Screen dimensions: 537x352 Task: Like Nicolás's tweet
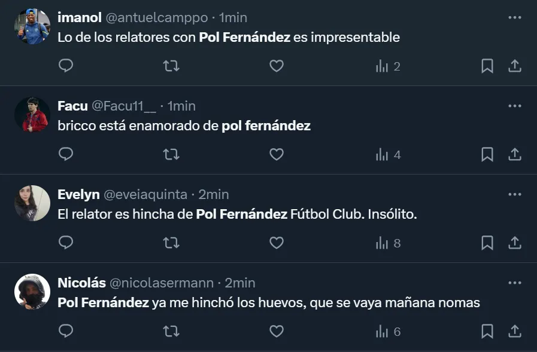coord(276,330)
